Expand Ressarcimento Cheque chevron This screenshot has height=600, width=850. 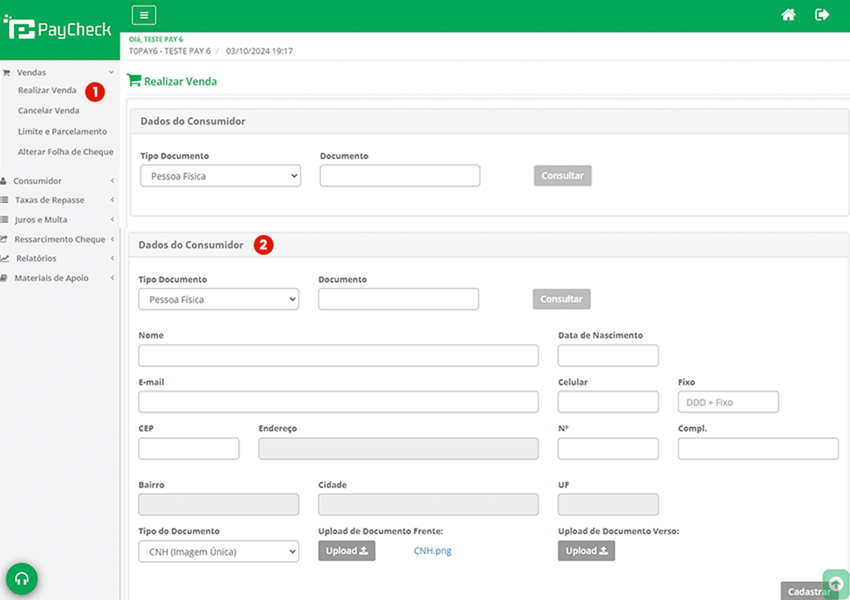pos(112,238)
